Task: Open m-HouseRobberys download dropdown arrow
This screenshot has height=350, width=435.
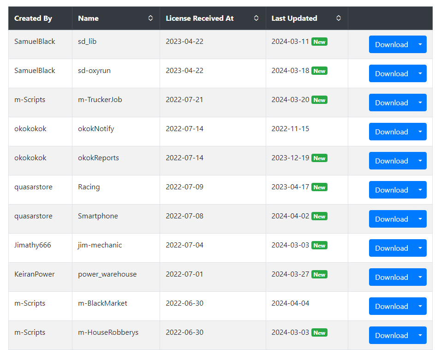Action: click(x=420, y=335)
